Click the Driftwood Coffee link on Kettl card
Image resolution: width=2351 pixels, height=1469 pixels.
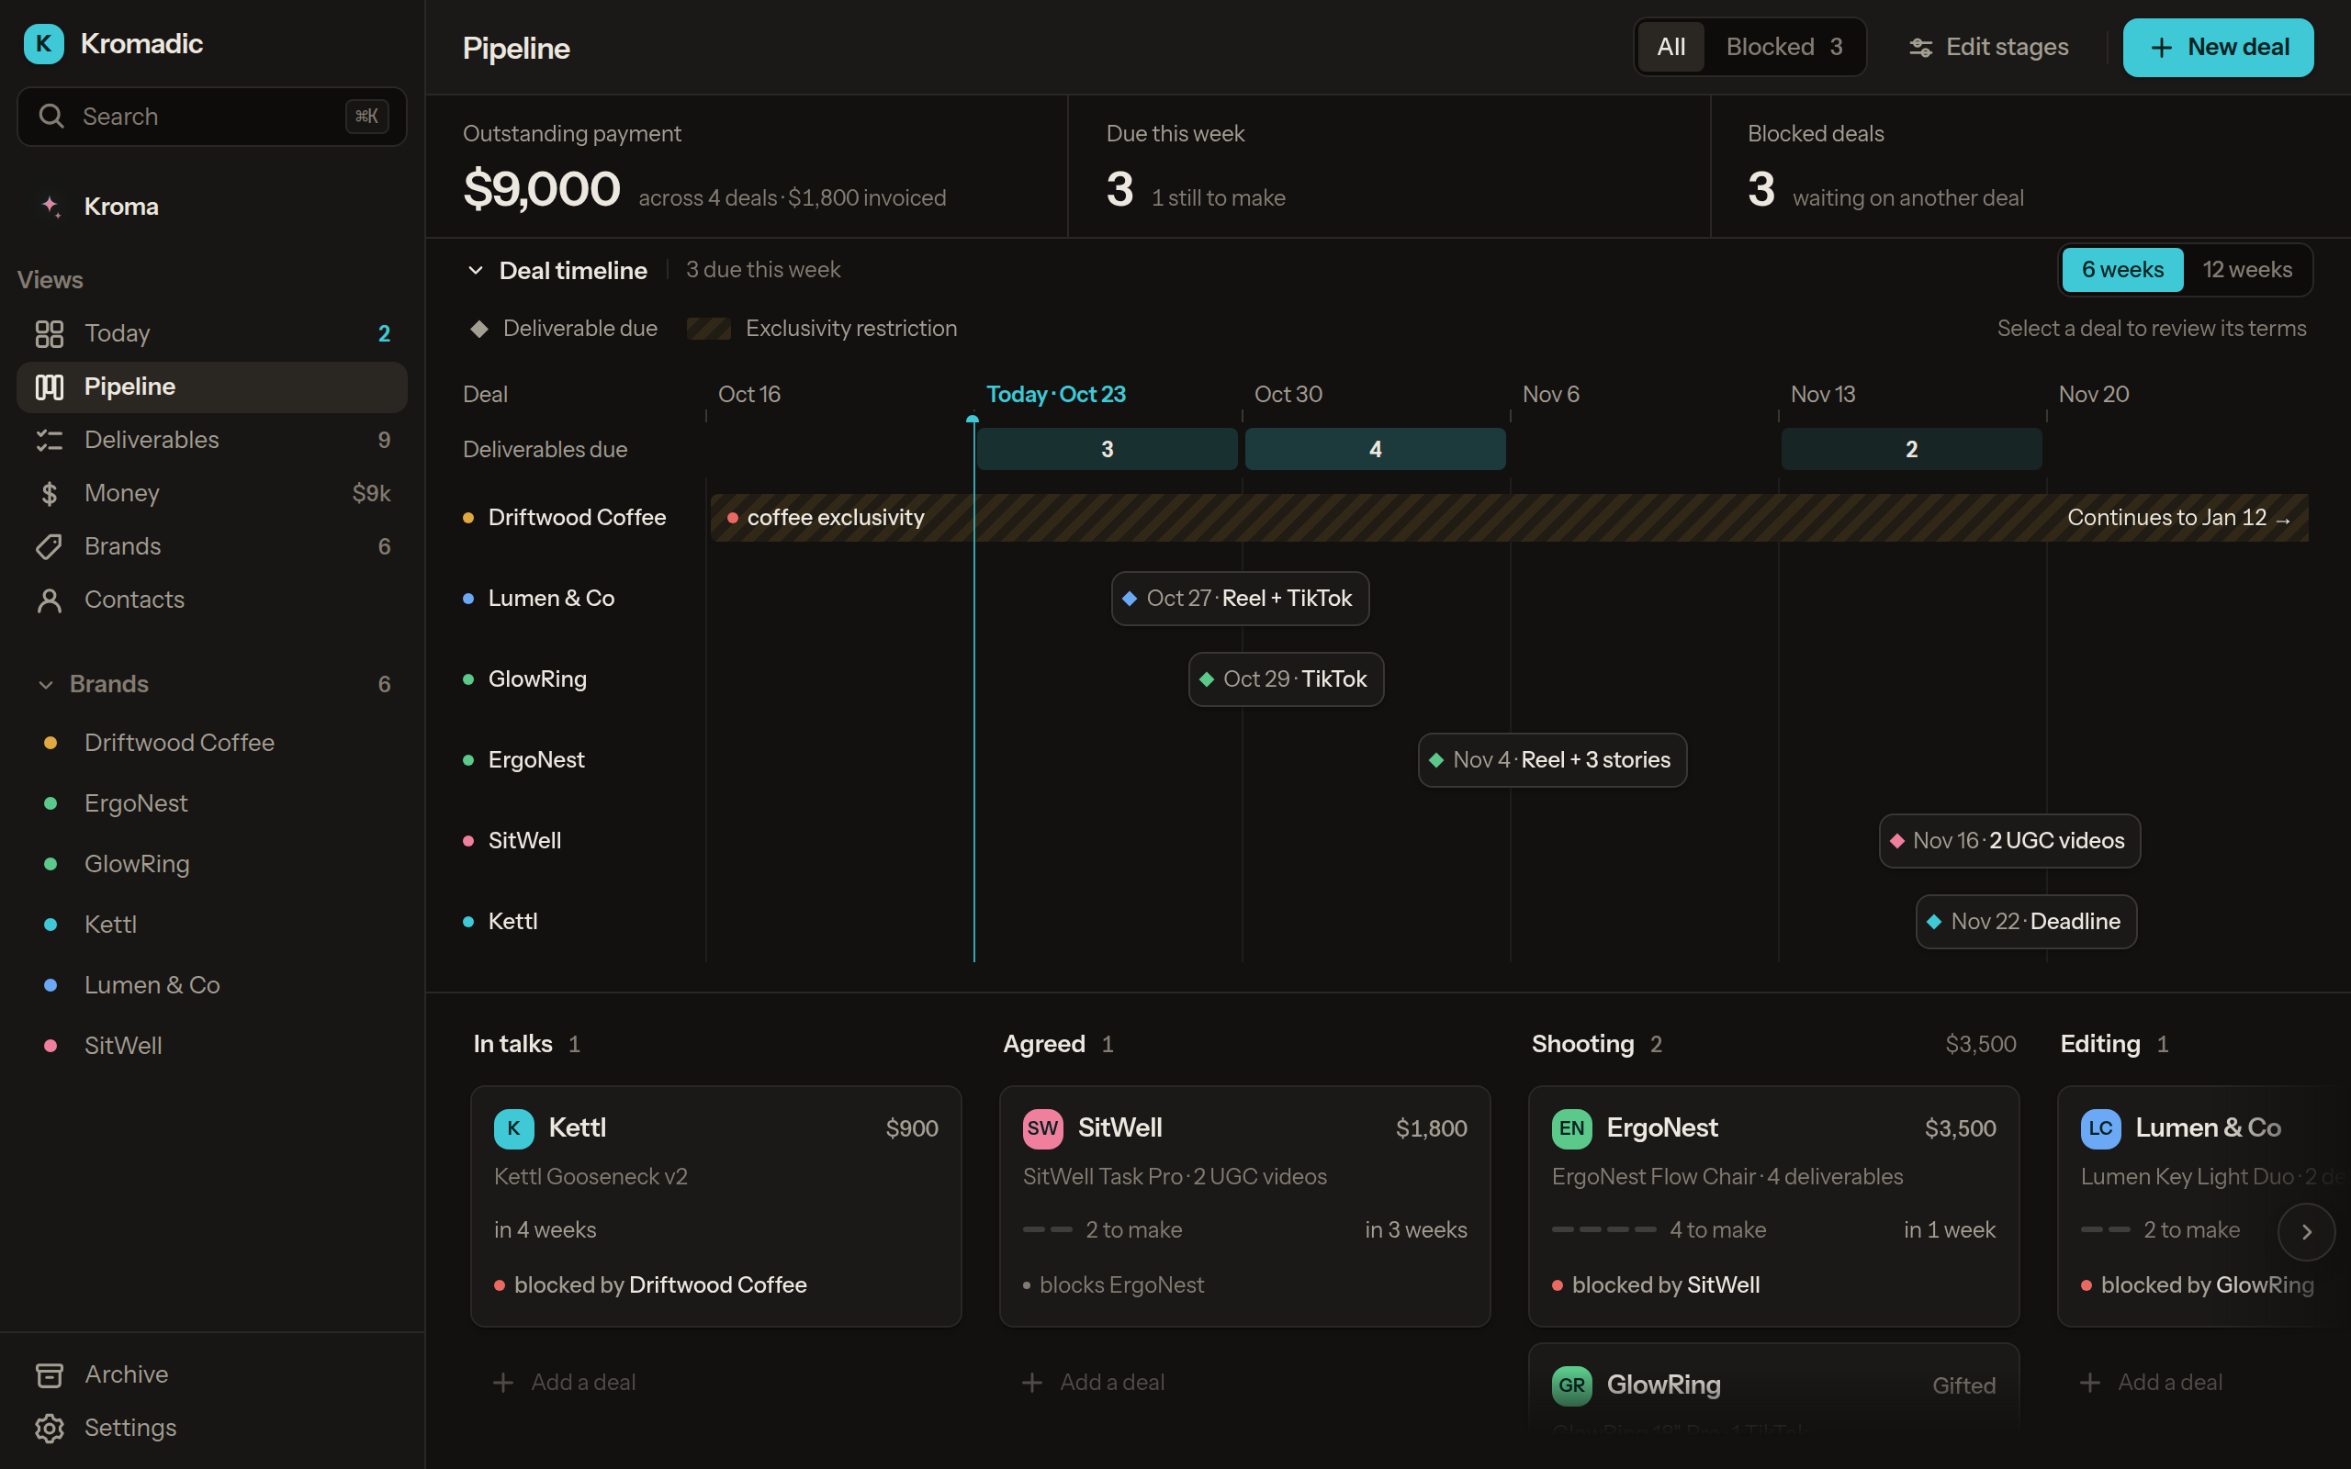pyautogui.click(x=718, y=1284)
